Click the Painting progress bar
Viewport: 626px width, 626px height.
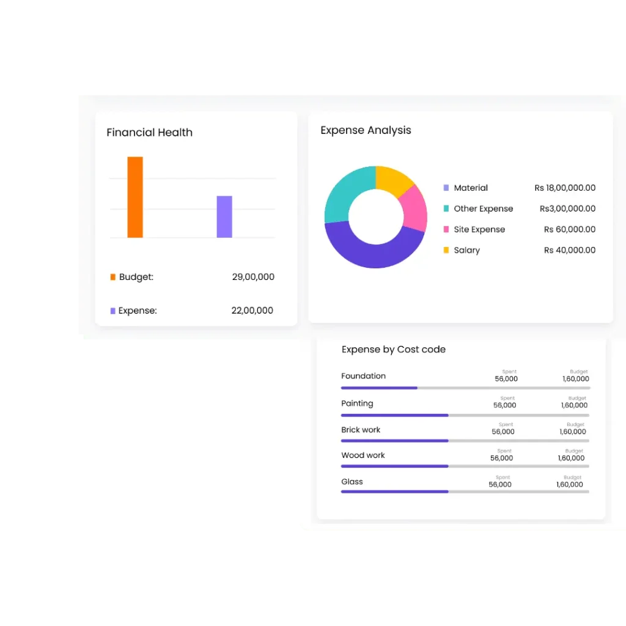point(465,415)
